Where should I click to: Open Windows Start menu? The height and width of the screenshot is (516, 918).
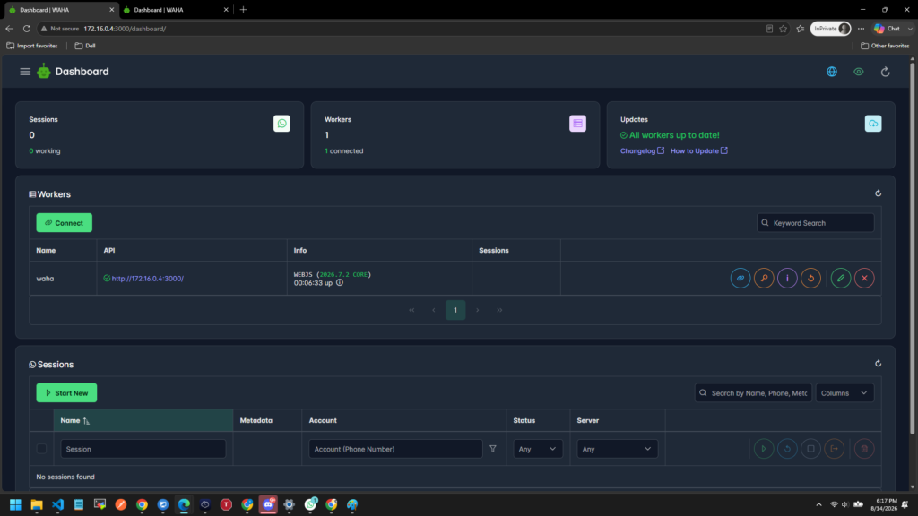click(x=16, y=504)
